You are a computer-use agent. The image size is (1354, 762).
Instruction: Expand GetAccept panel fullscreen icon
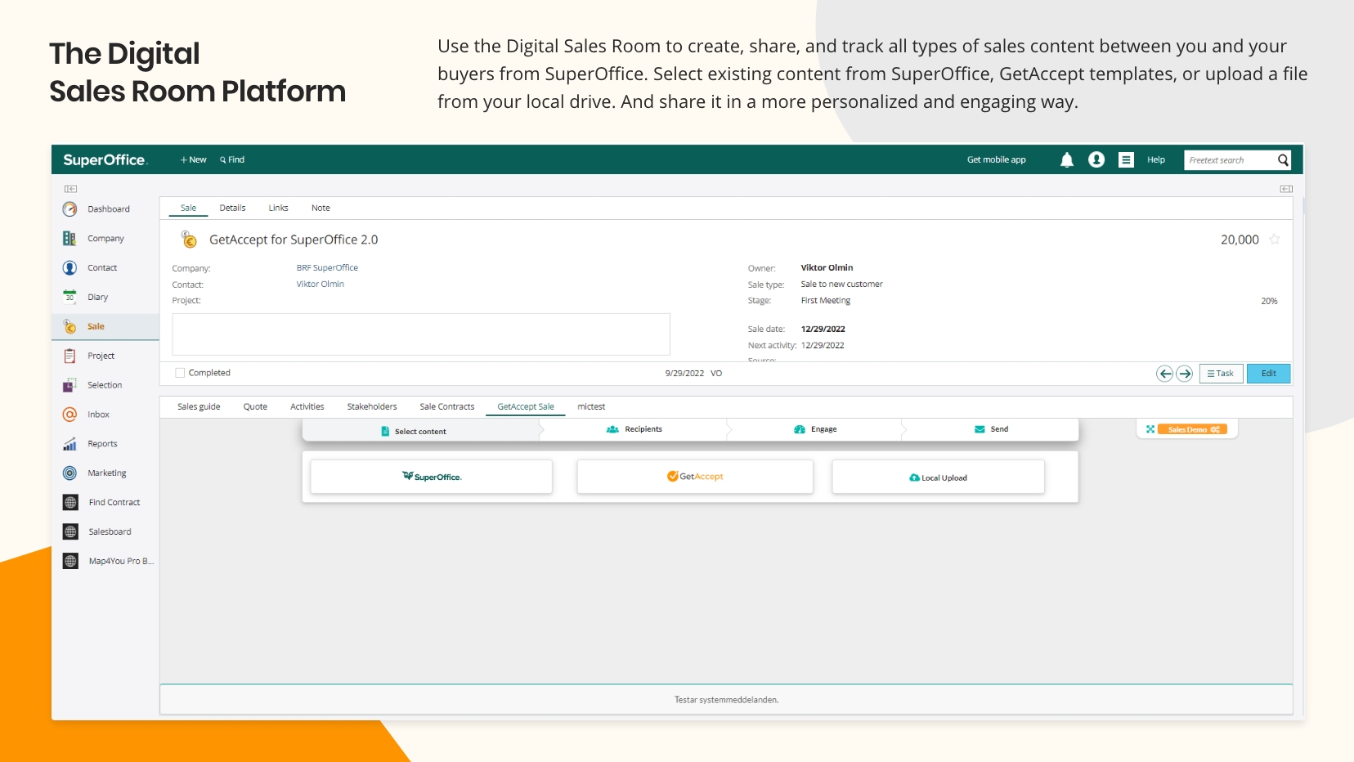coord(1150,429)
